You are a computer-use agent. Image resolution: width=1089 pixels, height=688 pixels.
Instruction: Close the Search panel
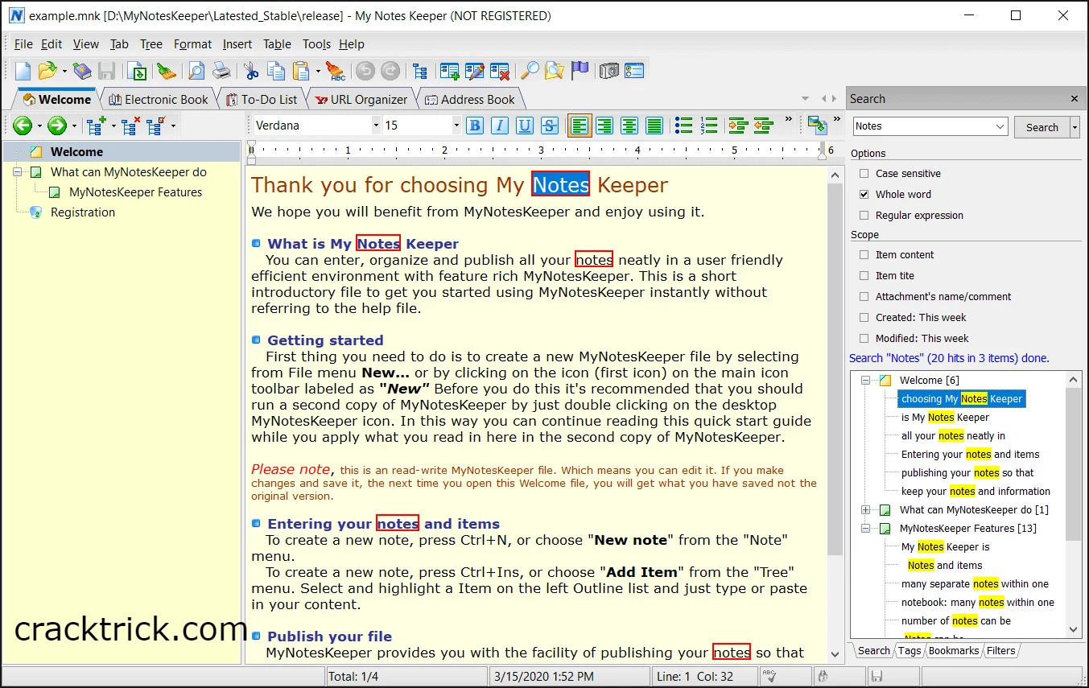coord(1074,99)
